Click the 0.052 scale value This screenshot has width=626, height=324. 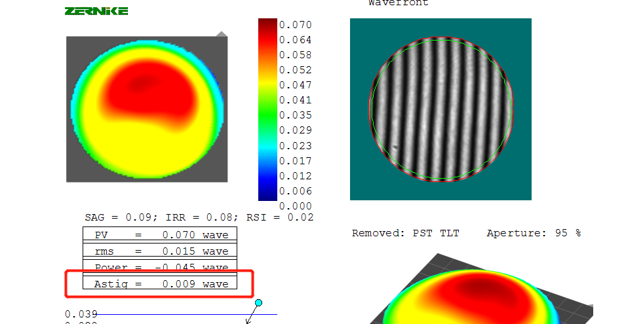[x=296, y=70]
